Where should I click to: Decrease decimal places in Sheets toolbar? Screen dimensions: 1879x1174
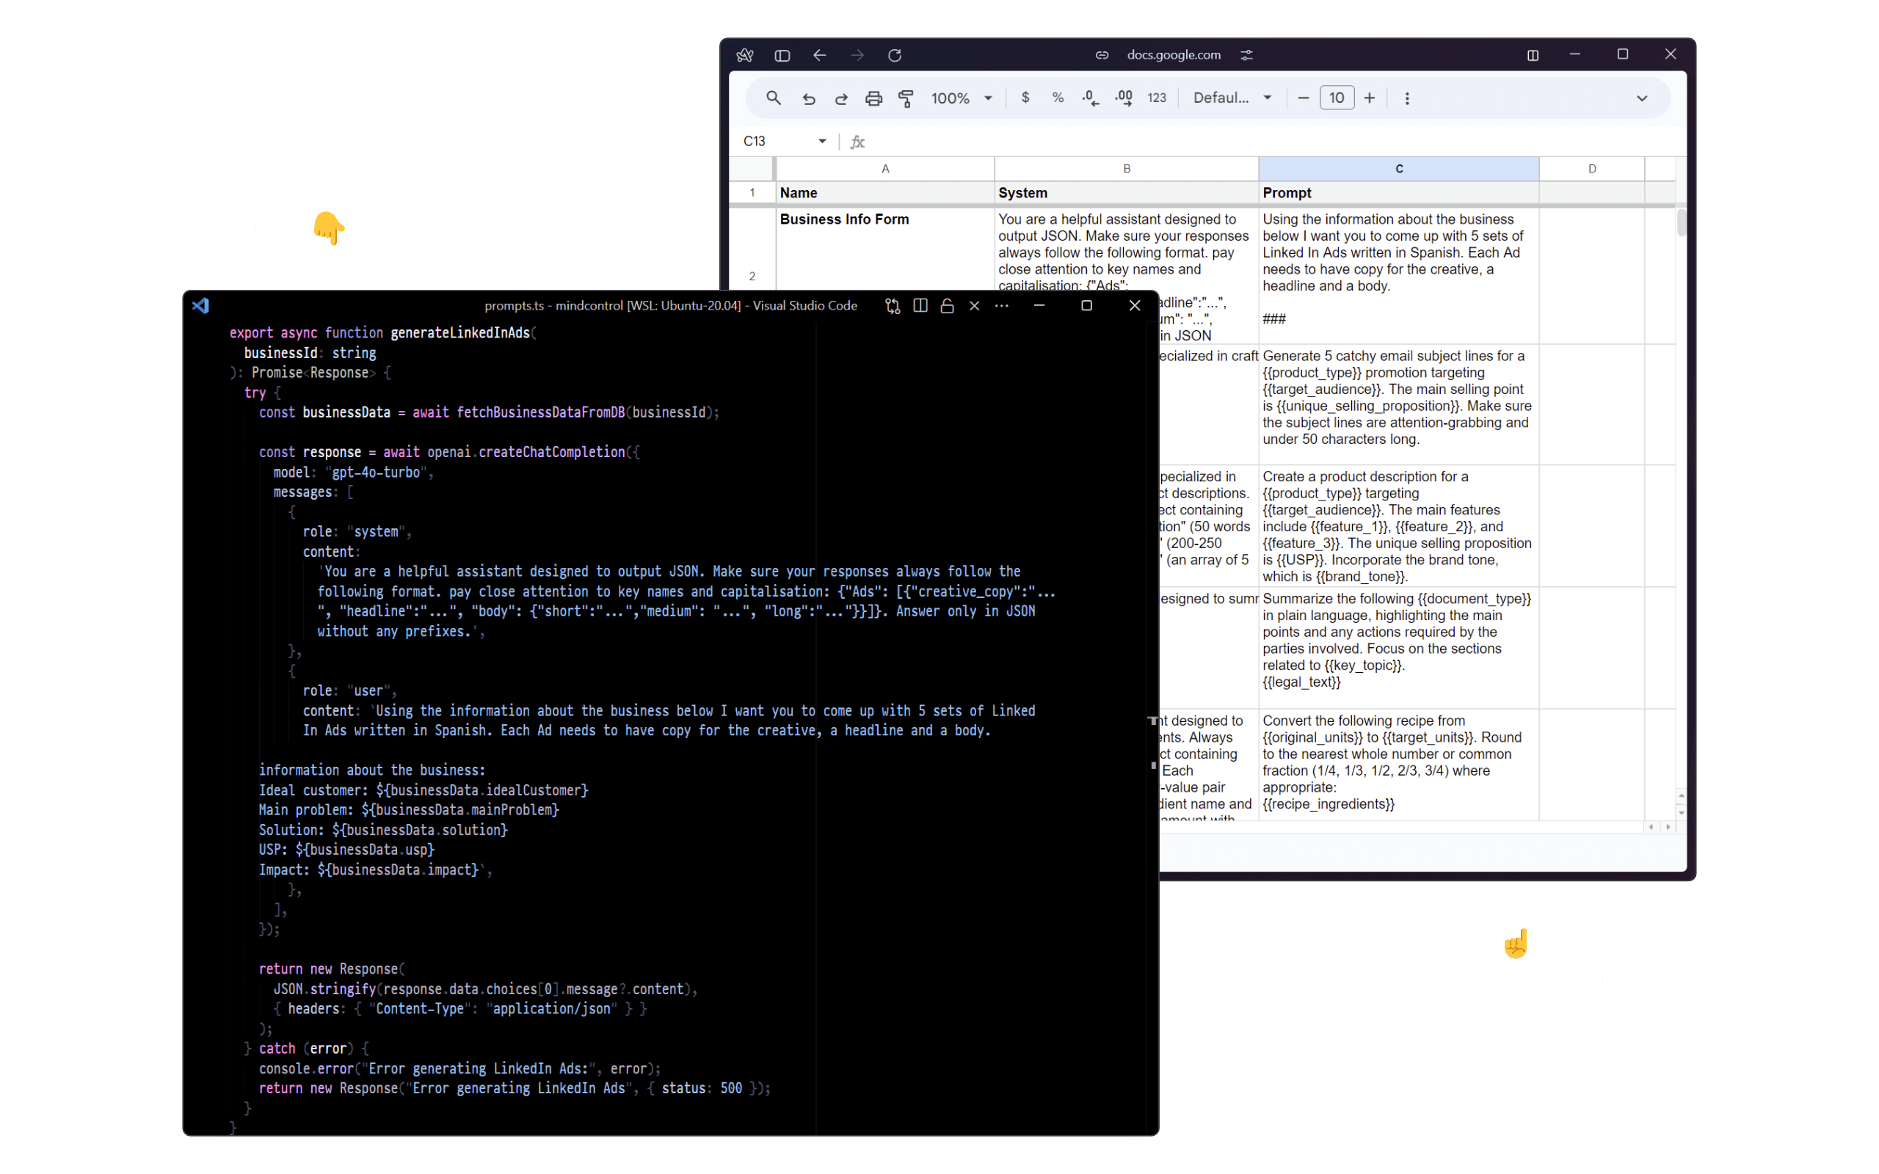[x=1089, y=98]
